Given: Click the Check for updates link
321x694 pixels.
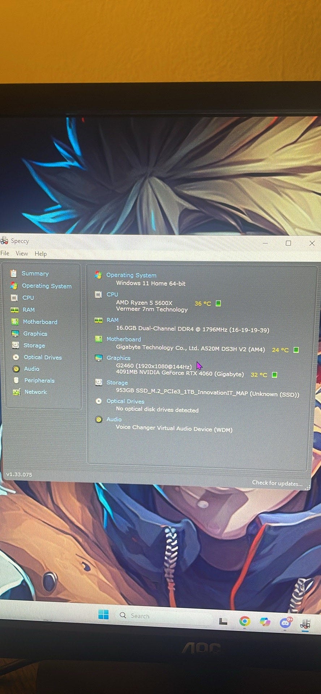Looking at the screenshot, I should (277, 483).
